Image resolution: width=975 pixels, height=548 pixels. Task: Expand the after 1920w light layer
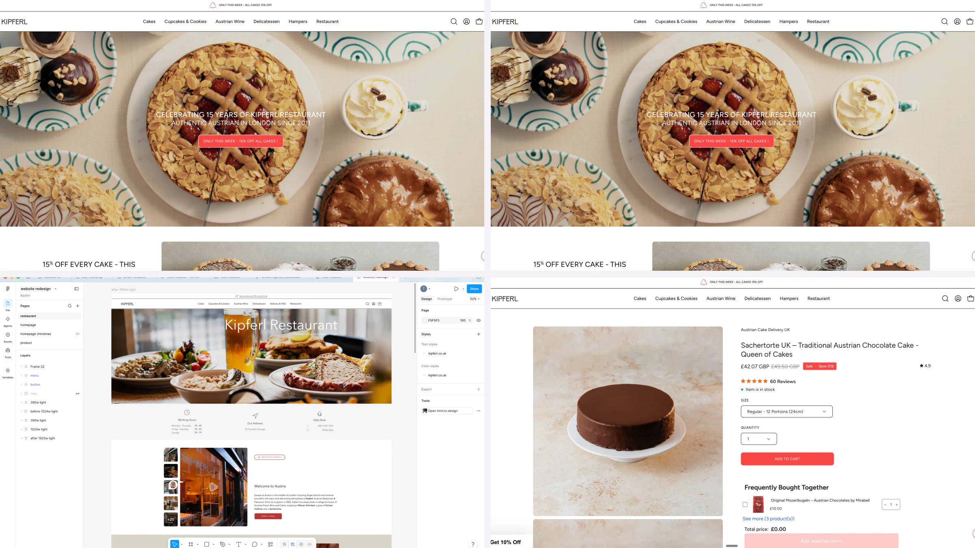[x=22, y=438]
